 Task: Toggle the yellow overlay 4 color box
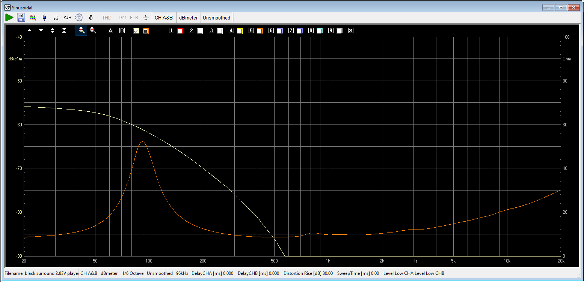coord(240,31)
